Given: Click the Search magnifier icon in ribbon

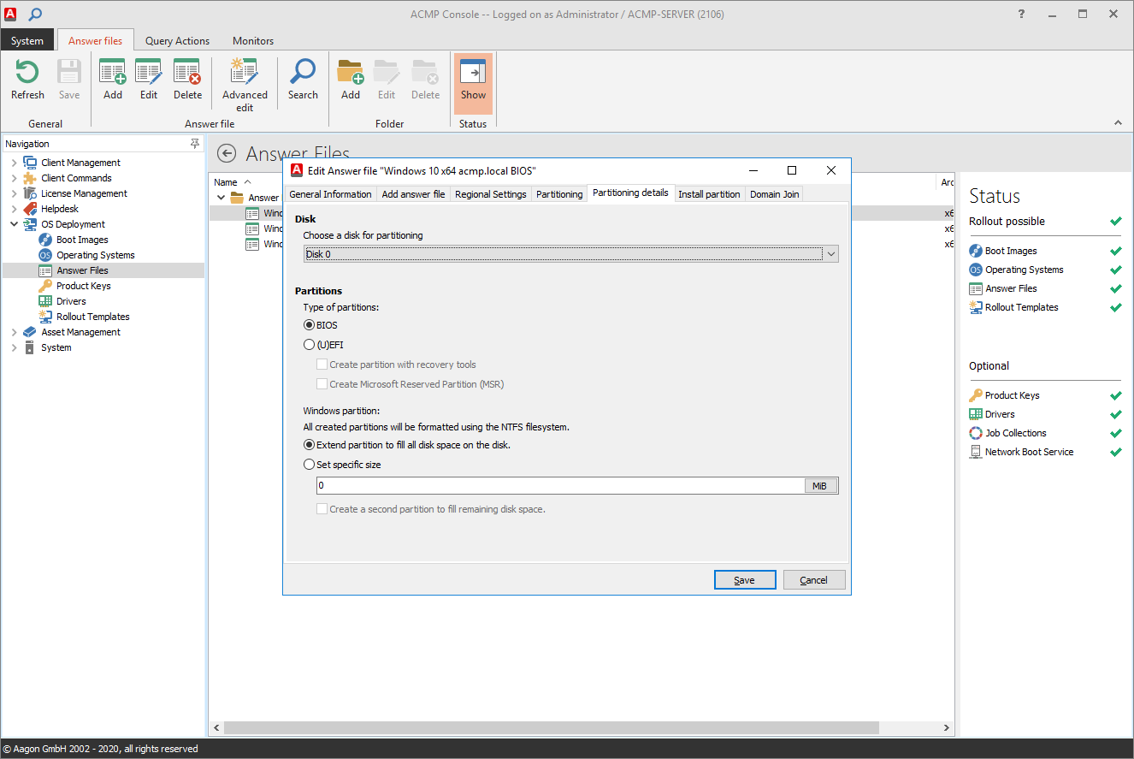Looking at the screenshot, I should (x=303, y=73).
